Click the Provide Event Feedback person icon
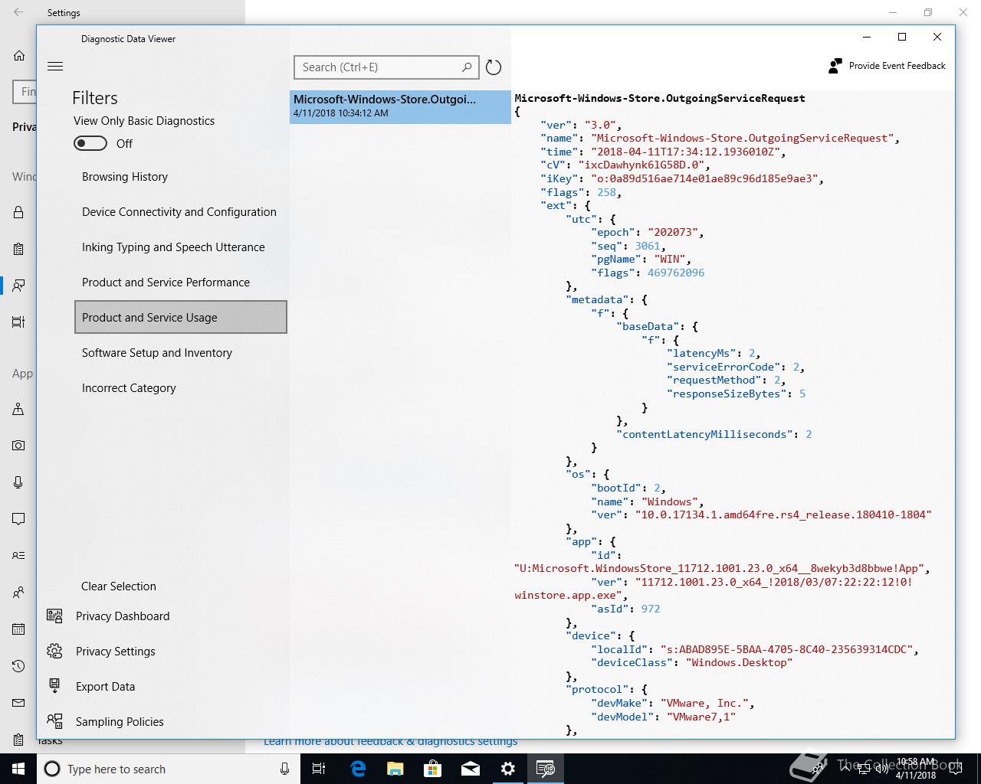 835,66
